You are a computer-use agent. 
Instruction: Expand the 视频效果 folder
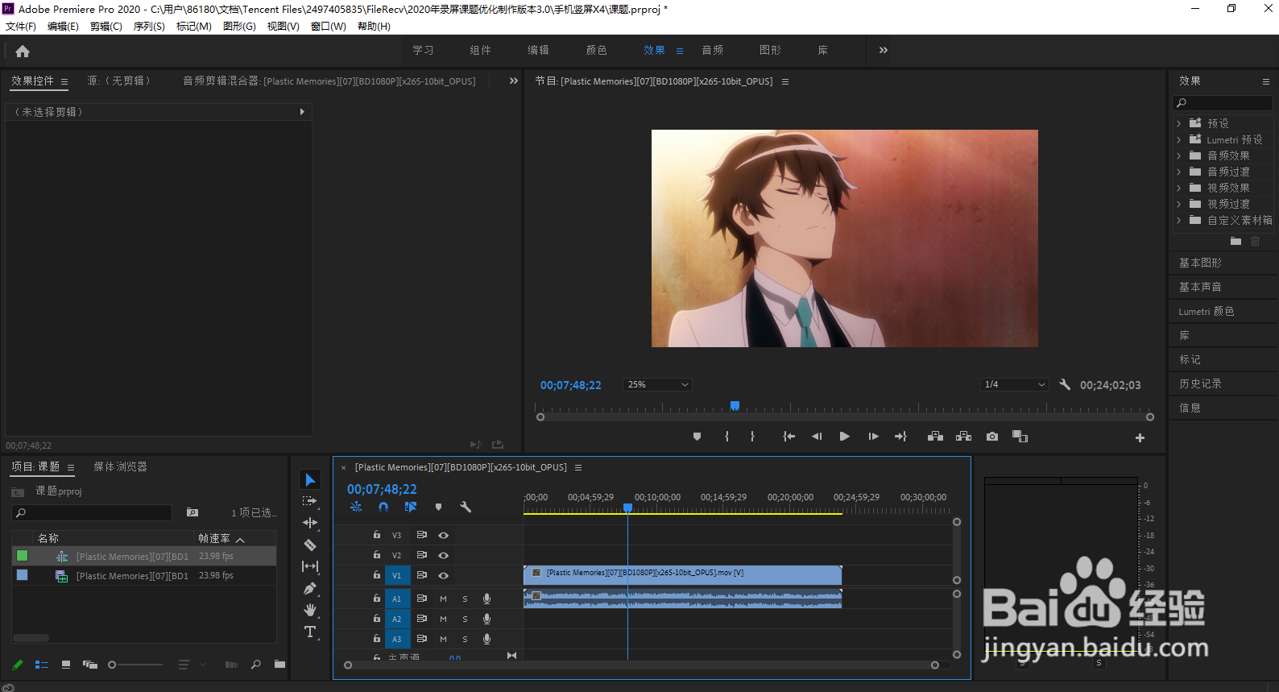tap(1179, 188)
